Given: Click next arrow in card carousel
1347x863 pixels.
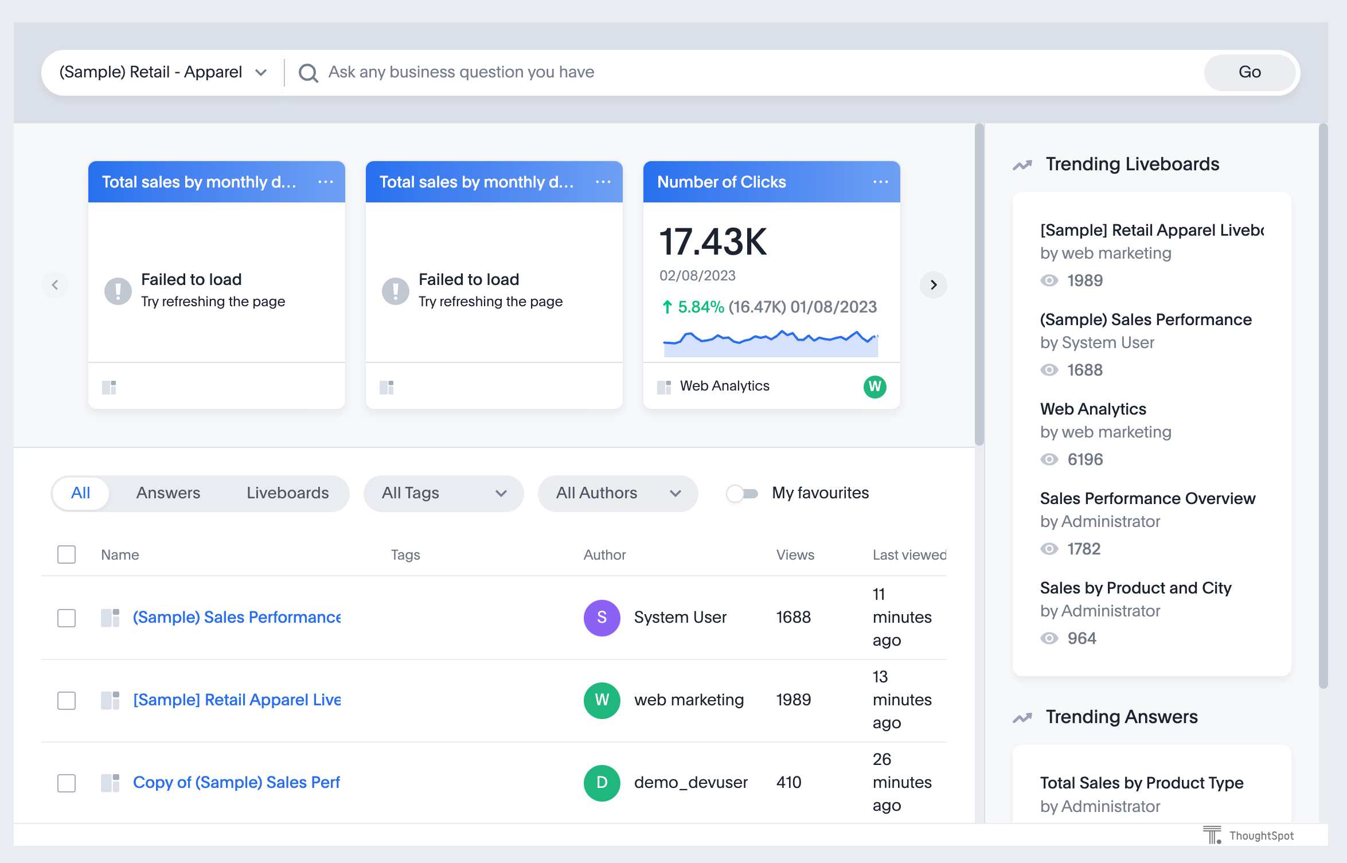Looking at the screenshot, I should click(x=933, y=285).
